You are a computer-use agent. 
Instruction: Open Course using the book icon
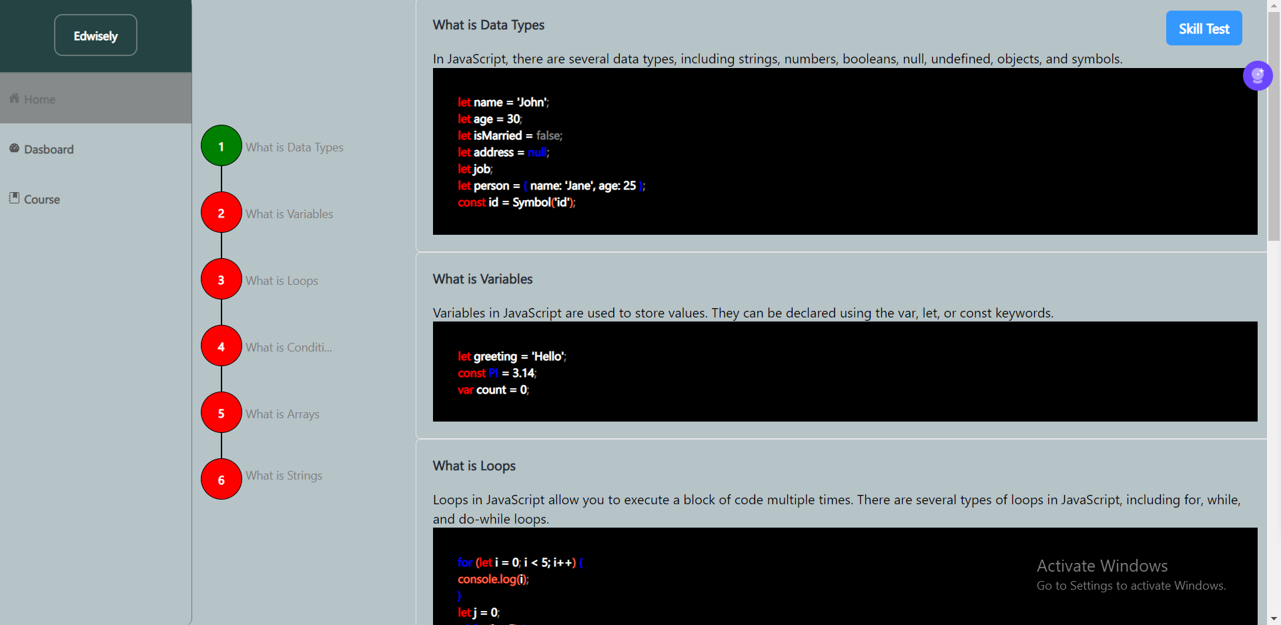coord(14,198)
